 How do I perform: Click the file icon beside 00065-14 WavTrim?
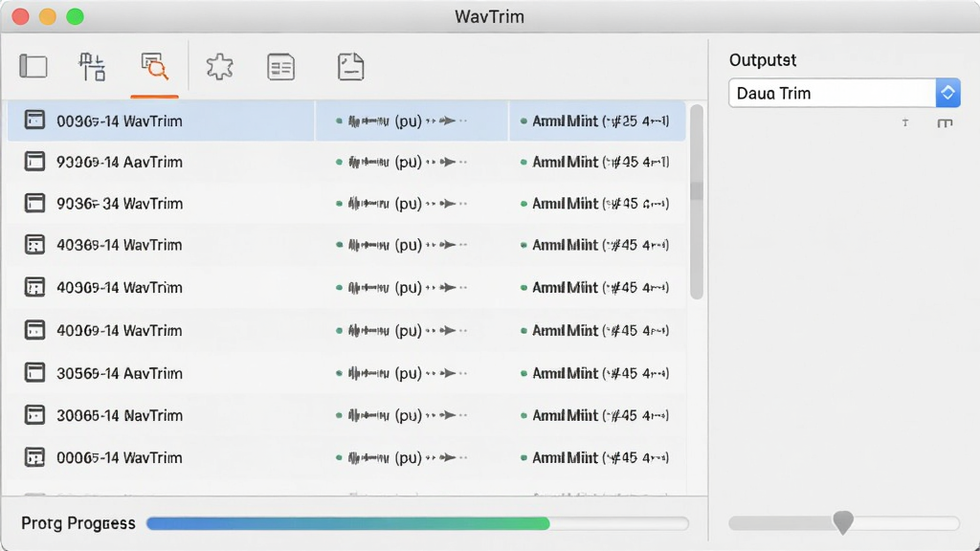tap(34, 457)
